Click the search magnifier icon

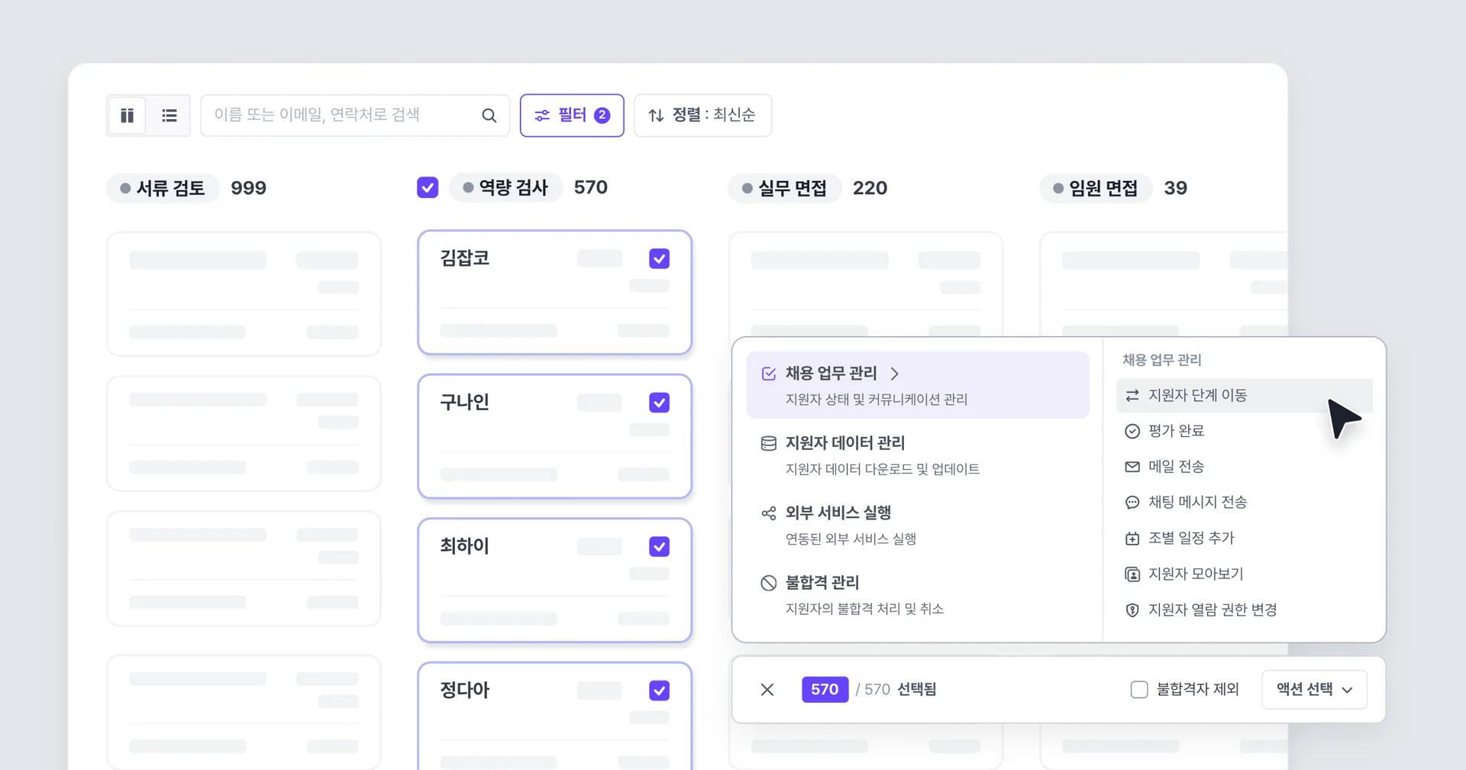coord(489,115)
